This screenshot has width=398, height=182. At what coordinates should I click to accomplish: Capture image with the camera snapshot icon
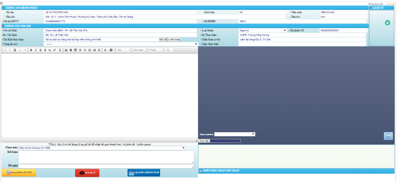click(388, 136)
